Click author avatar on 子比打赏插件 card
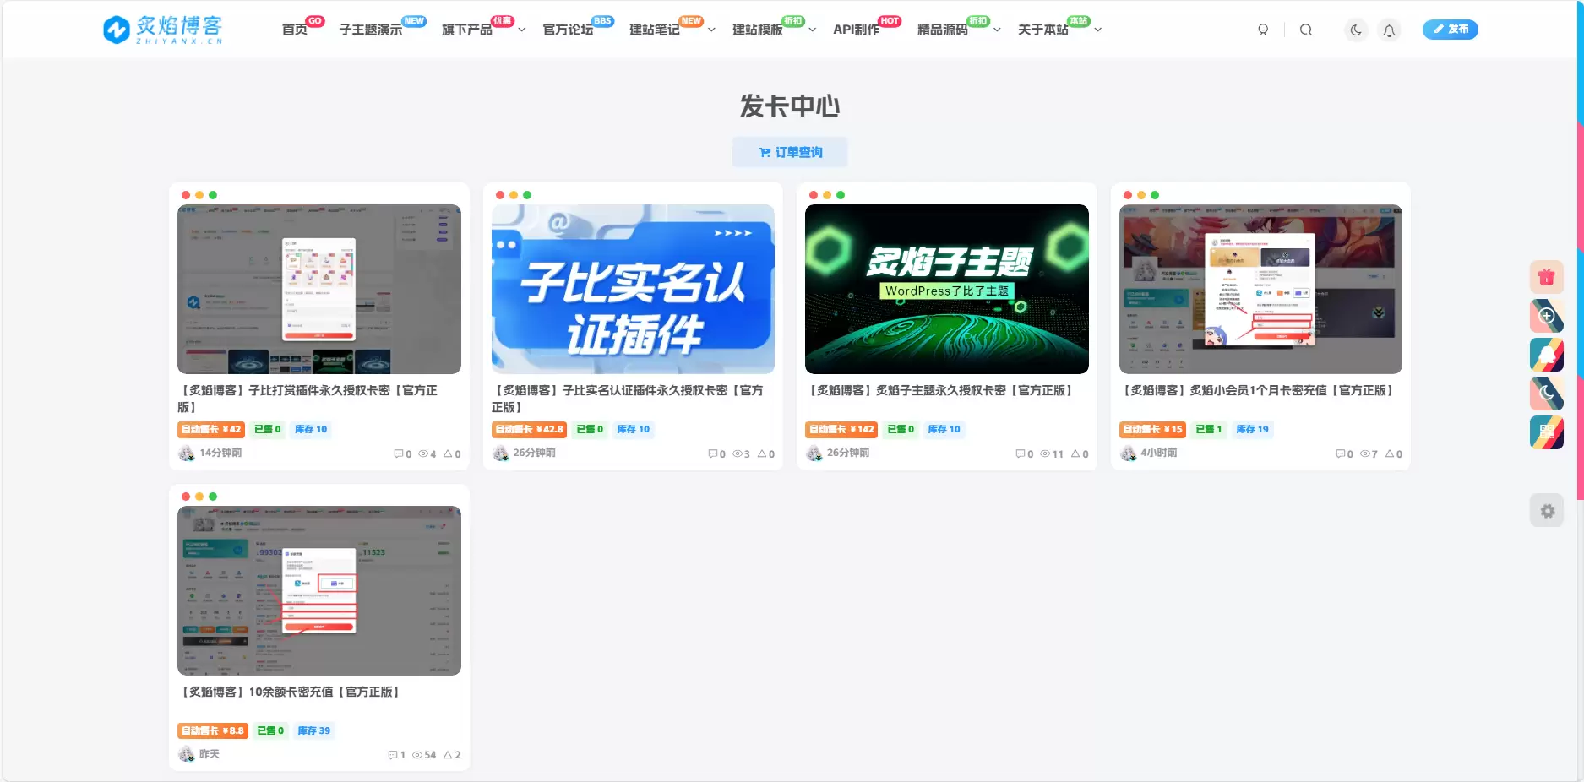Viewport: 1584px width, 782px height. [x=187, y=453]
